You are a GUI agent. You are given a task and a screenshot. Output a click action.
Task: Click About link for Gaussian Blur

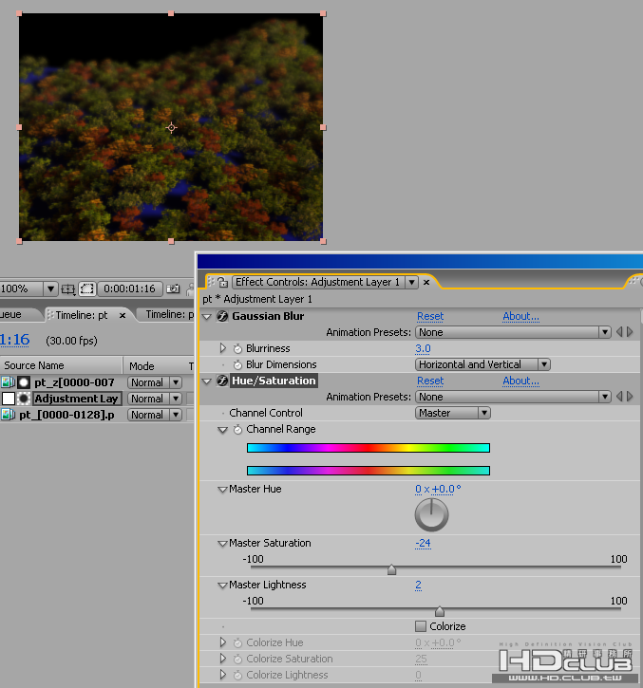520,317
